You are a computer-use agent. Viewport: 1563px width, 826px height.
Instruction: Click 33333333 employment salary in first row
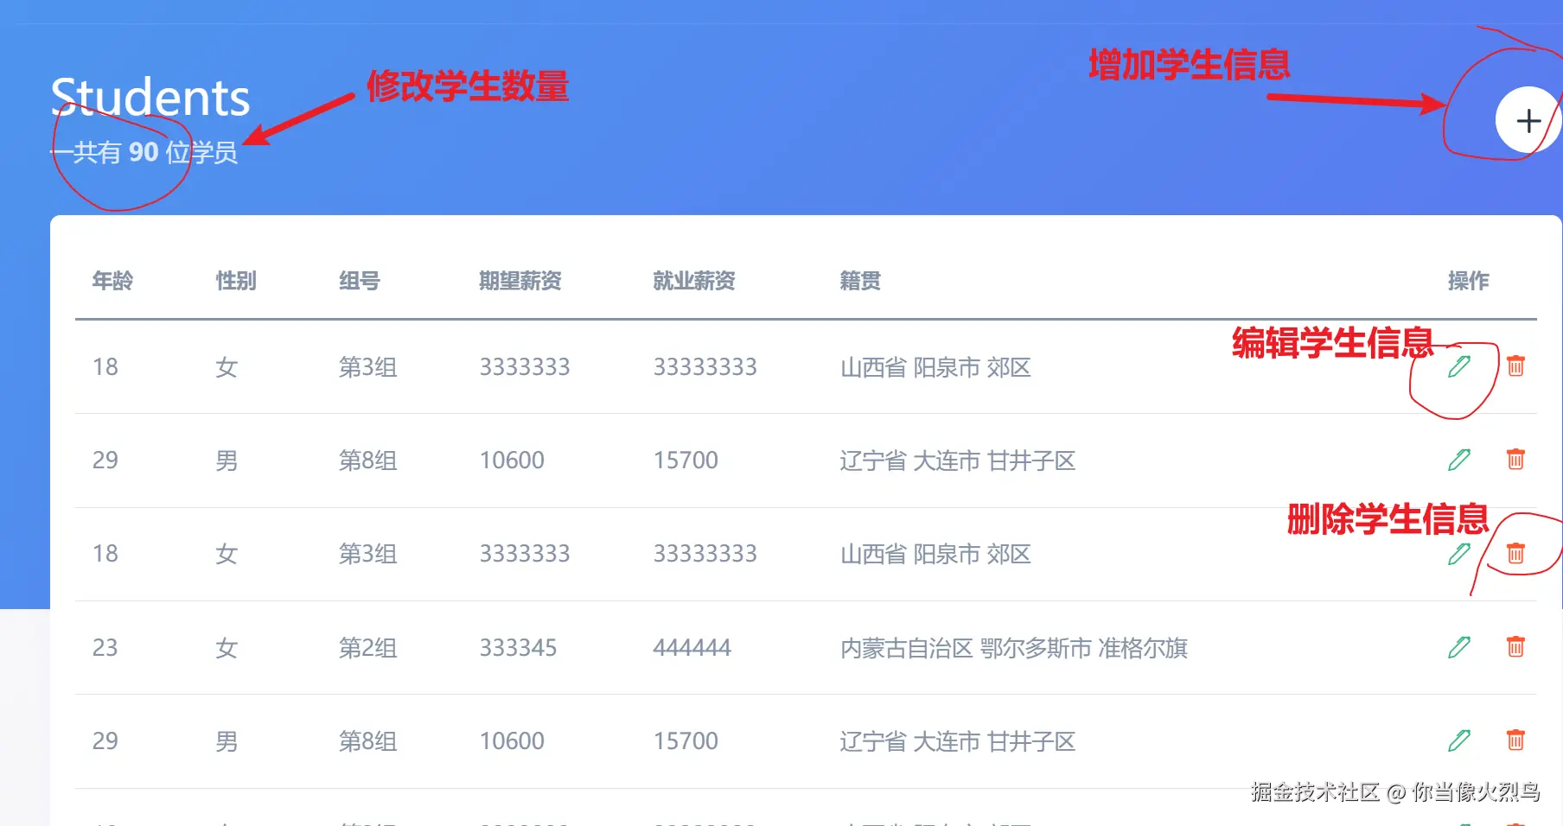pyautogui.click(x=705, y=366)
